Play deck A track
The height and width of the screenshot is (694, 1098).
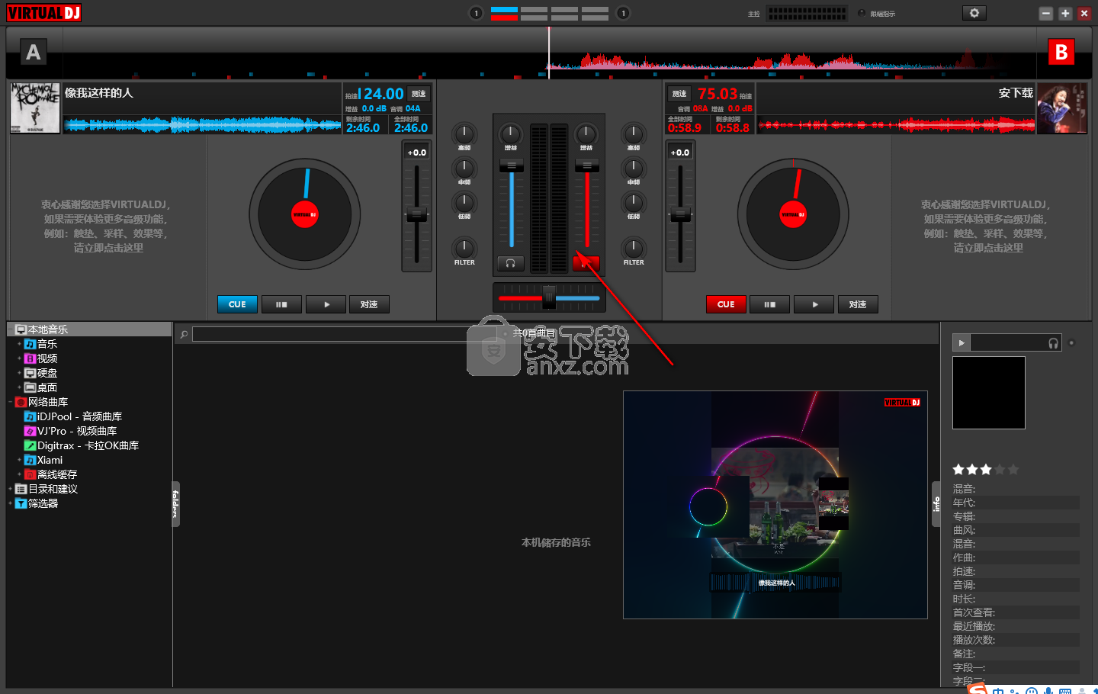pyautogui.click(x=326, y=304)
